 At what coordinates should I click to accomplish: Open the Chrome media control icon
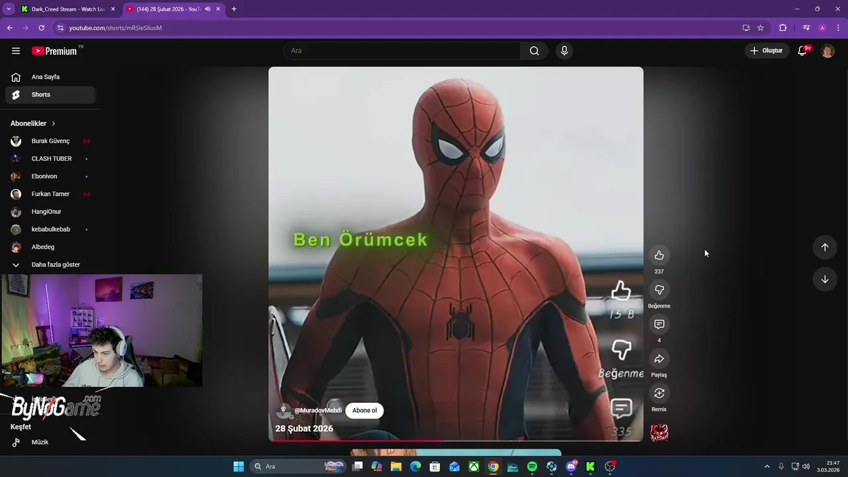tap(806, 28)
